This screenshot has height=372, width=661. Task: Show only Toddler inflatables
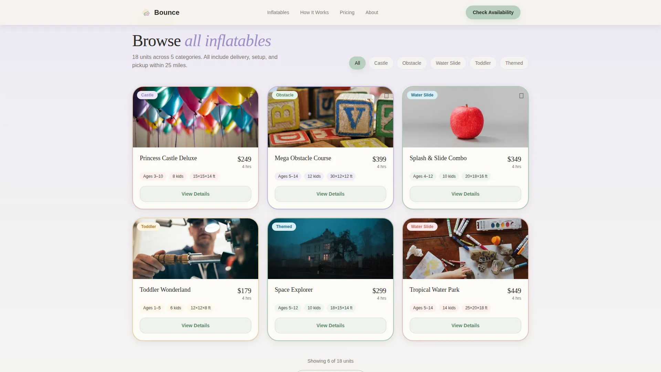(x=483, y=63)
